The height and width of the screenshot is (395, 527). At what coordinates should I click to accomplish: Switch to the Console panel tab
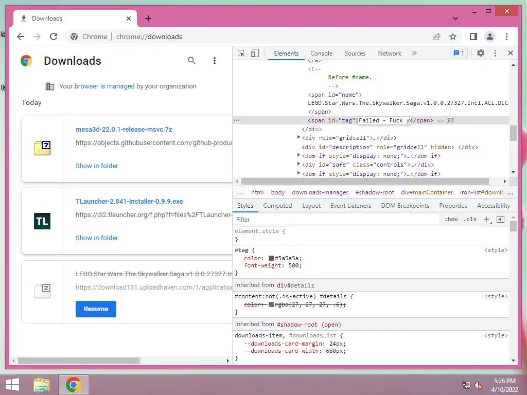click(x=321, y=53)
